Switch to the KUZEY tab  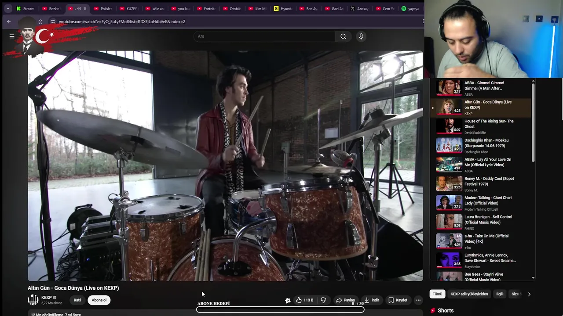[129, 9]
